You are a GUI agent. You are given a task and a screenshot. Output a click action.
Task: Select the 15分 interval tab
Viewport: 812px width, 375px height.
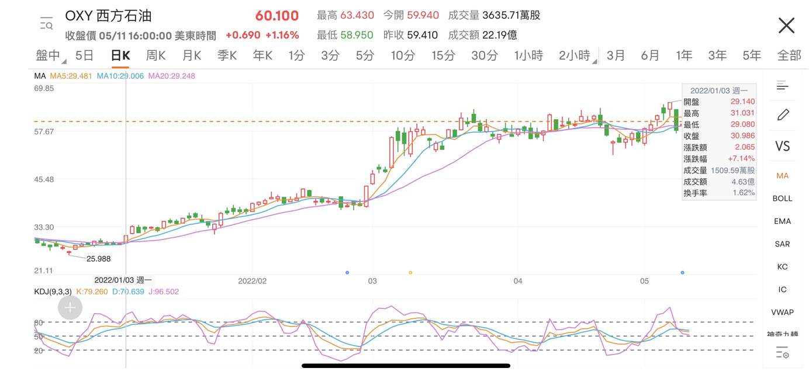click(x=443, y=55)
